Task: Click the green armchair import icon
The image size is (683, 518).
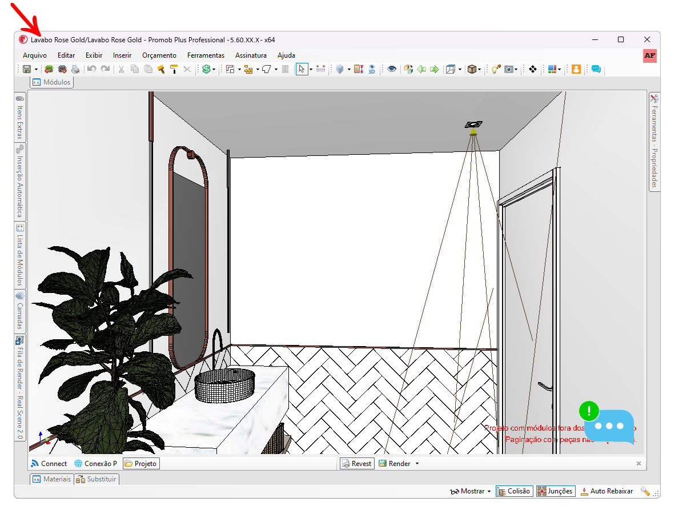Action: 49,69
